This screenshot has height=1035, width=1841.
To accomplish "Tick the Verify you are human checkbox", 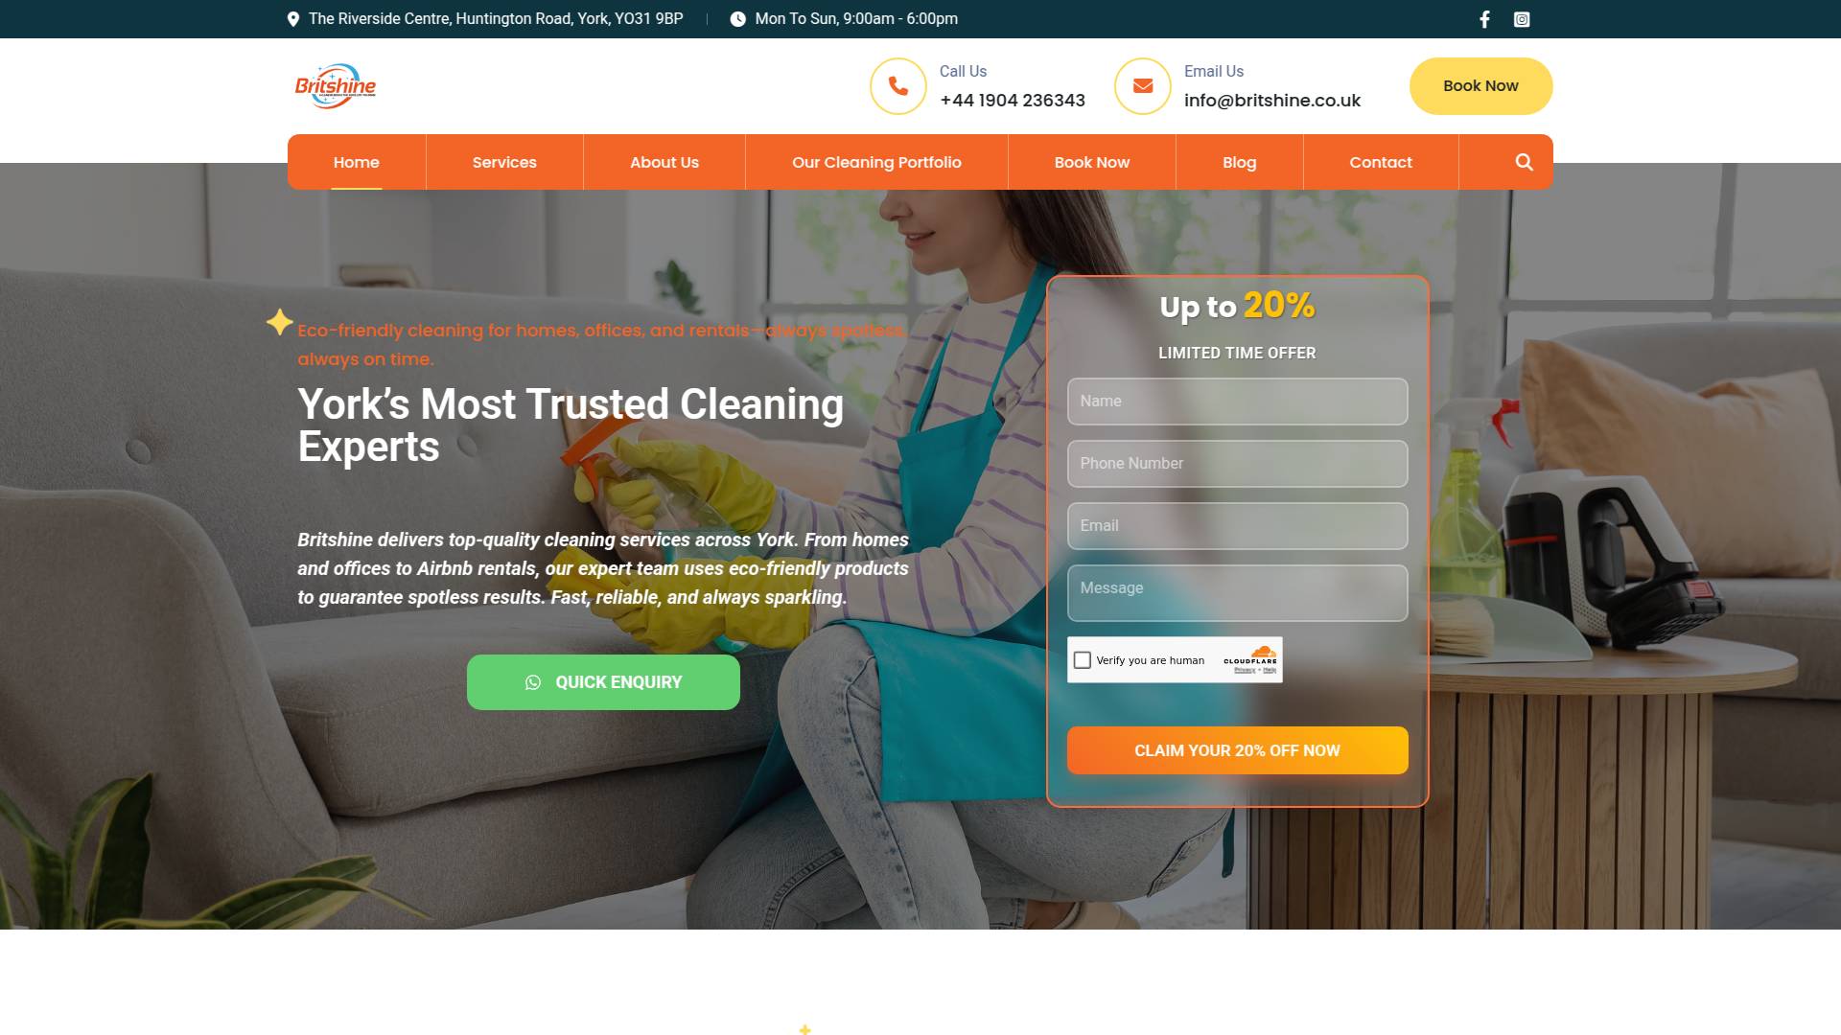I will coord(1083,660).
